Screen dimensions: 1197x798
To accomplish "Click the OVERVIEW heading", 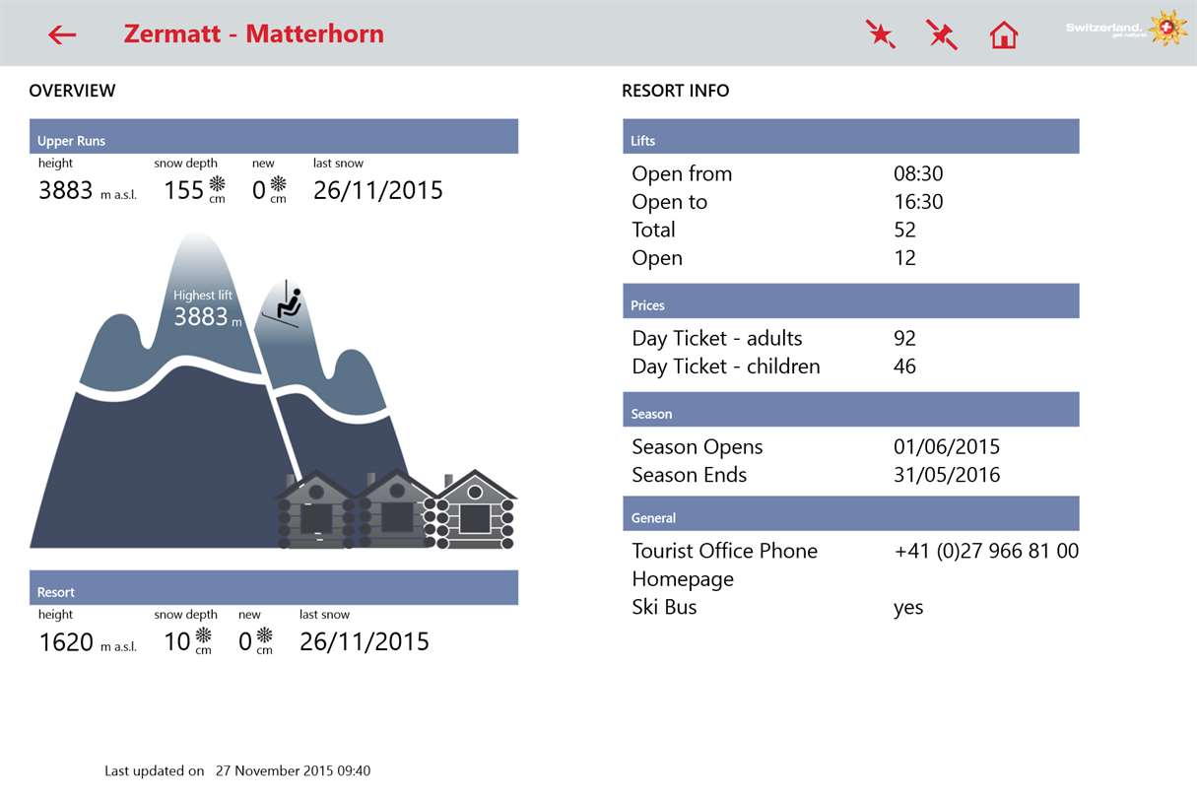I will [72, 91].
